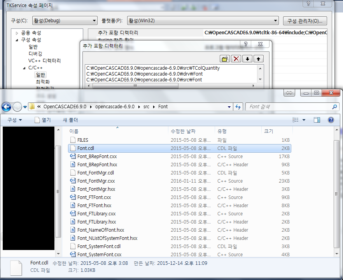Click the Font_BRepFont.cxx file icon

73,156
